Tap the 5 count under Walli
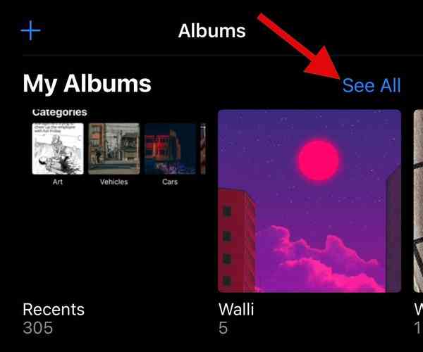Screen dimensions: 423x352 coord(223,328)
